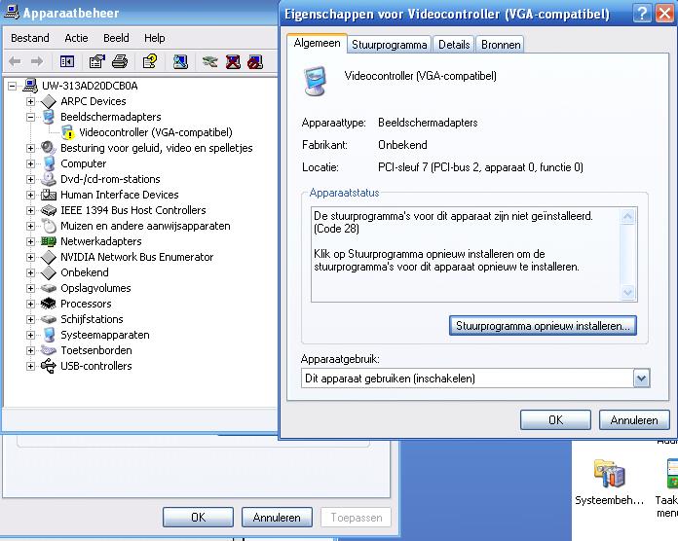Click the status box scrollbar down arrow

pyautogui.click(x=628, y=292)
